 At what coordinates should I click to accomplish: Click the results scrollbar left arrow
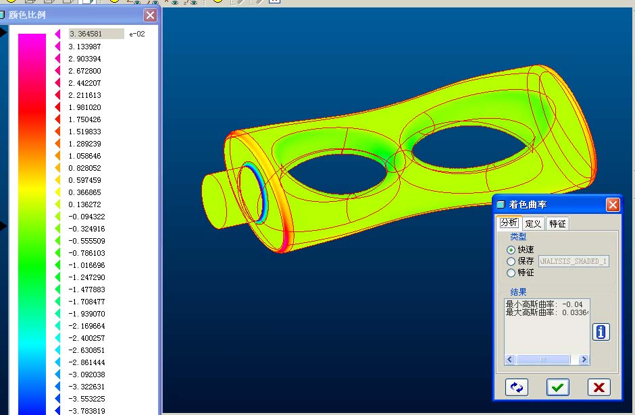tap(510, 359)
